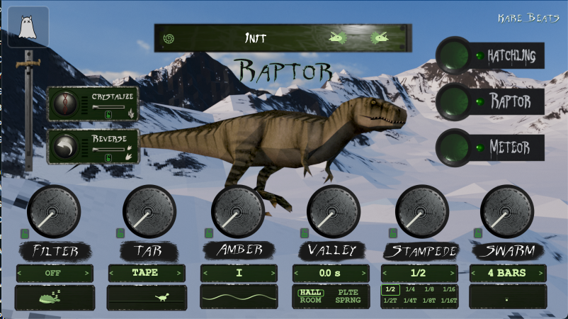Click the Amber sine wave display

(x=239, y=297)
